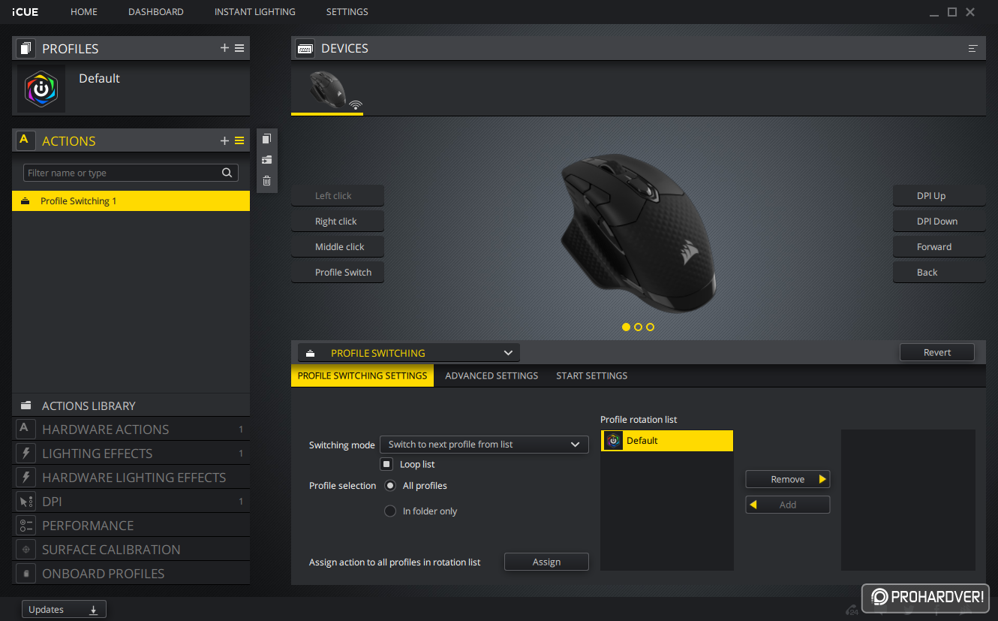The image size is (998, 621).
Task: Open the Home menu
Action: 84,12
